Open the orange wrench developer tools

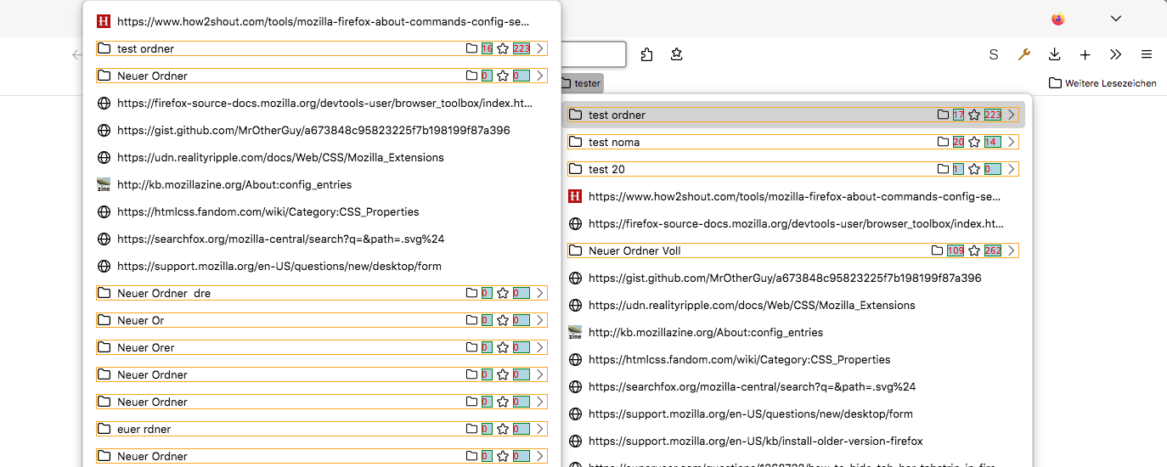tap(1024, 54)
